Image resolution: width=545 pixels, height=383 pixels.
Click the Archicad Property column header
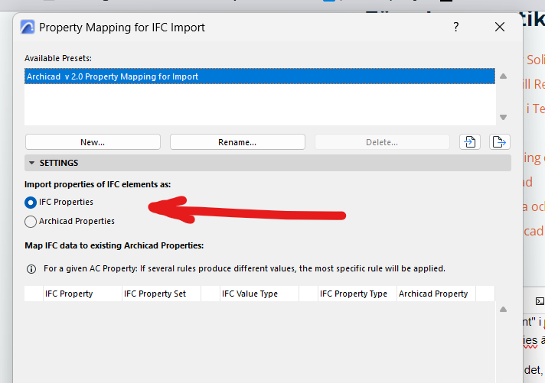433,294
